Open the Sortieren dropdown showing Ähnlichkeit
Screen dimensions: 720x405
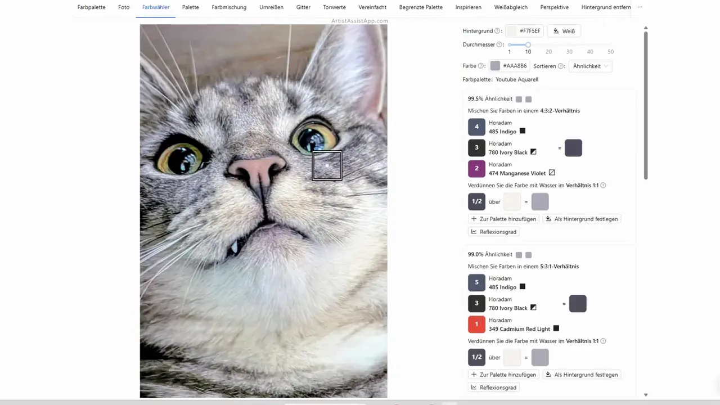tap(590, 66)
